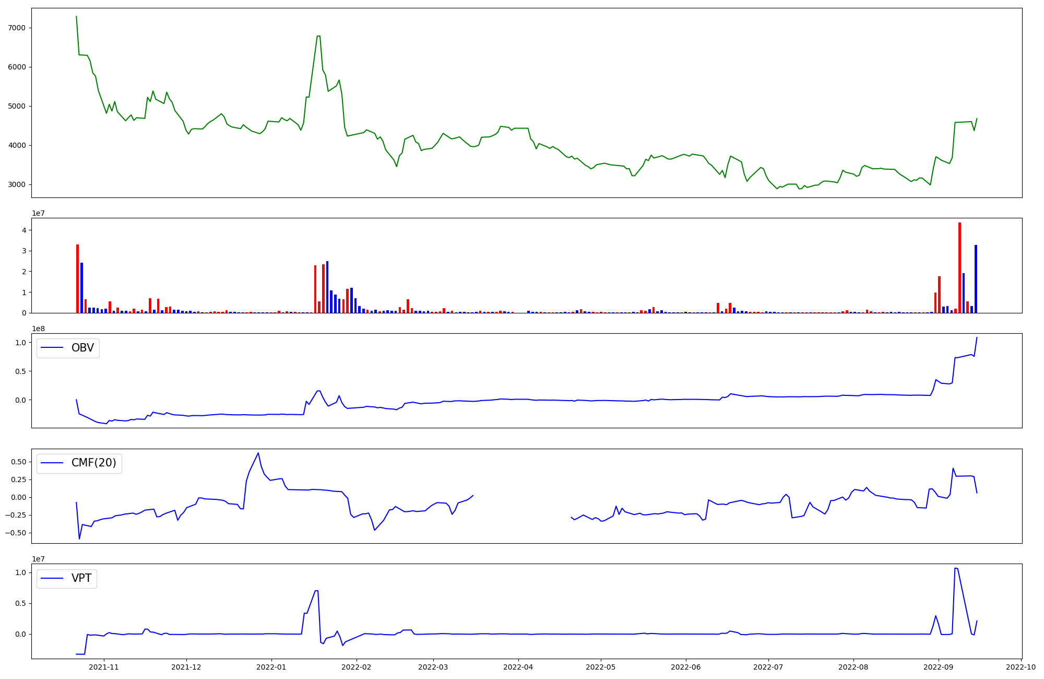The image size is (1044, 679).
Task: Click the CMF peak near late December 2021
Action: tap(258, 453)
